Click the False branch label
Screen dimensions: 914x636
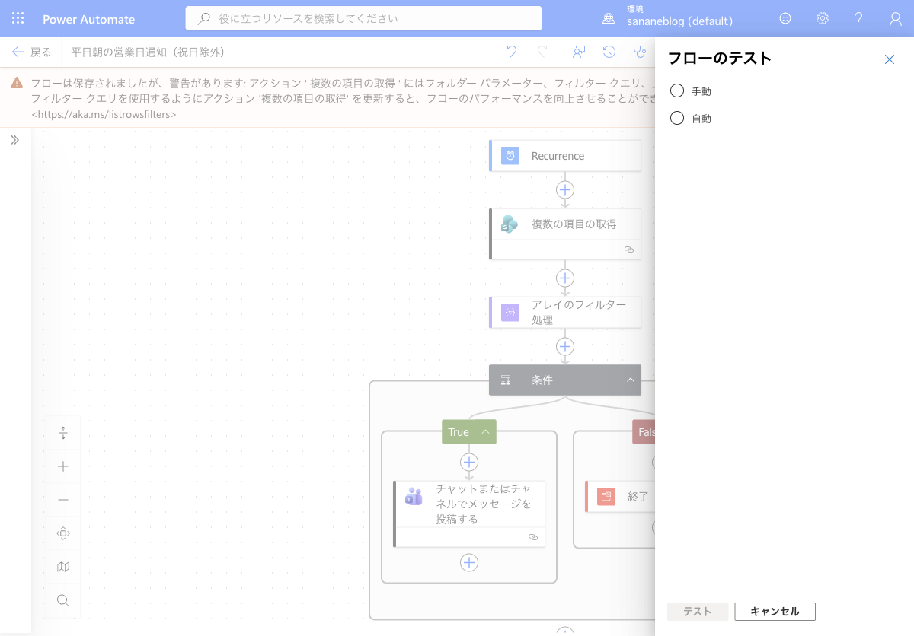pos(646,432)
